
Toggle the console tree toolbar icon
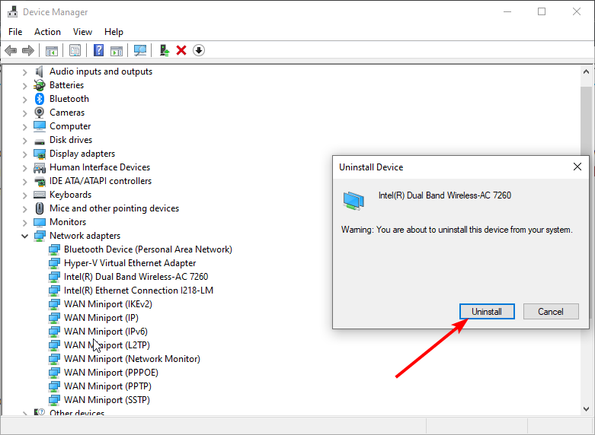[x=52, y=50]
